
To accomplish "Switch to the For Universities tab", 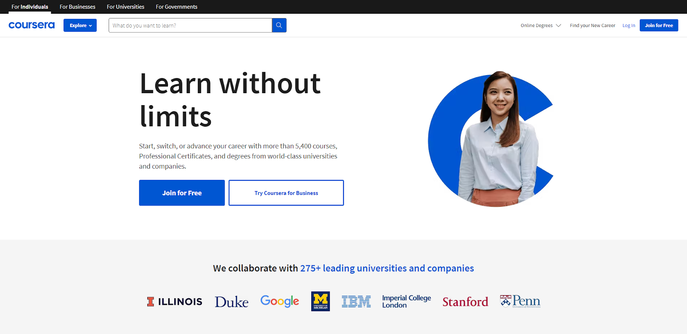I will pos(125,7).
